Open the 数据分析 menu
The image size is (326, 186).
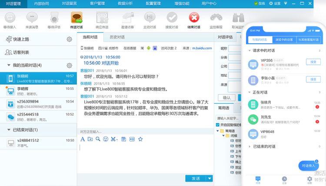(x=125, y=3)
